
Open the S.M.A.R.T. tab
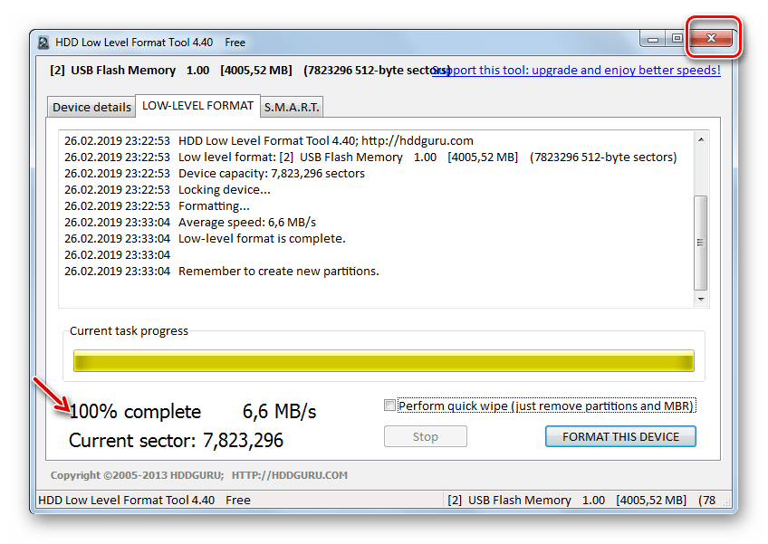pos(291,107)
